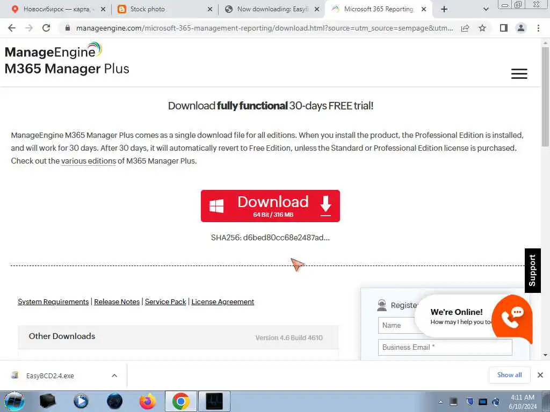The image size is (550, 412).
Task: Click Show all downloads button
Action: pyautogui.click(x=509, y=375)
